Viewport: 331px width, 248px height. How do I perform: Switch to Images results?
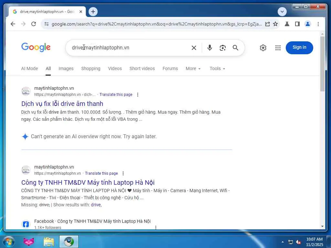click(x=66, y=68)
